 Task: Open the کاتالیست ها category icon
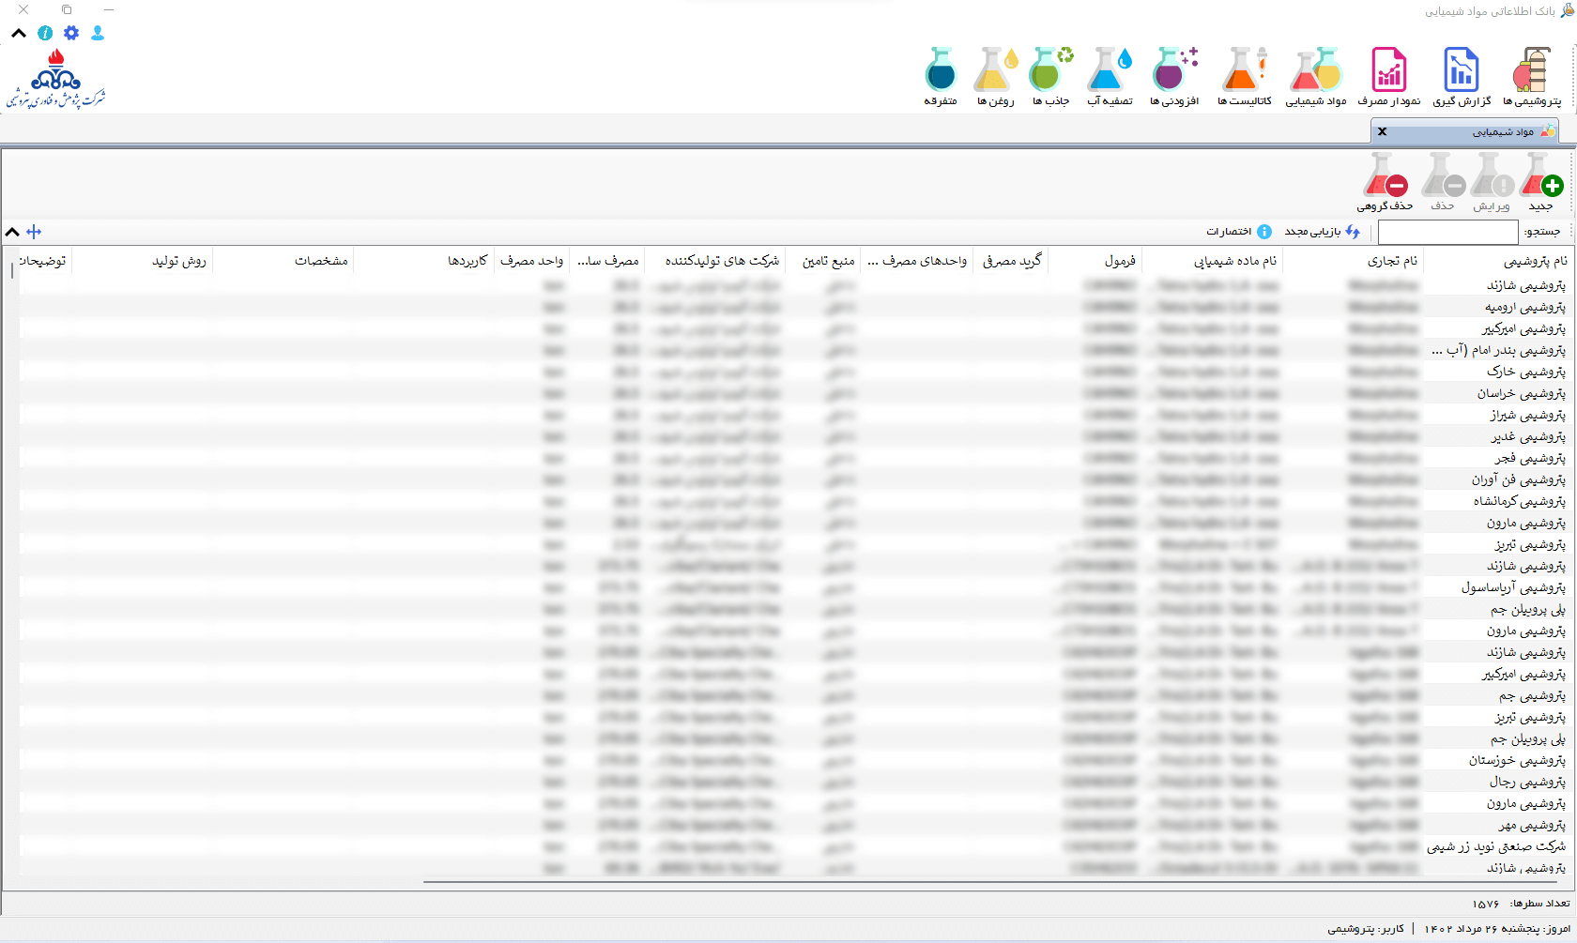point(1244,76)
